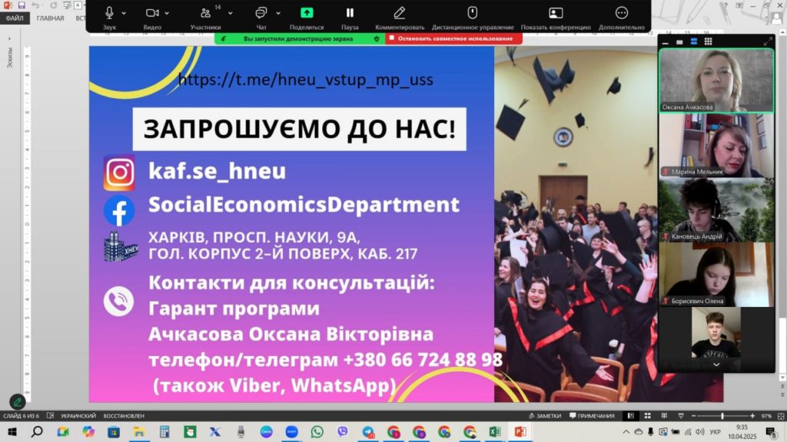Start the slide show from the status bar

tap(681, 416)
